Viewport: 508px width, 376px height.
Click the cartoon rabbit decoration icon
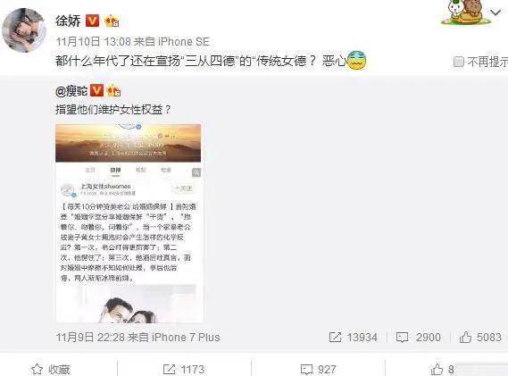pyautogui.click(x=465, y=12)
